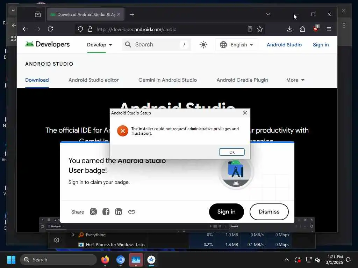Open Firefox hamburger application menu
This screenshot has height=268, width=358.
coord(329,29)
